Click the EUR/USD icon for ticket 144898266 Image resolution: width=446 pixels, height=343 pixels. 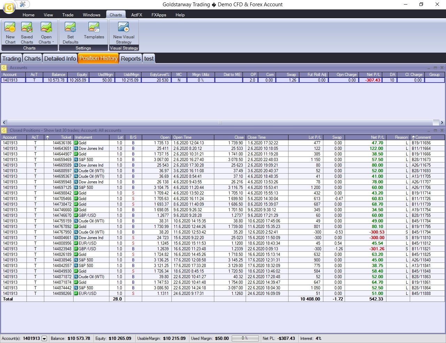(76, 294)
